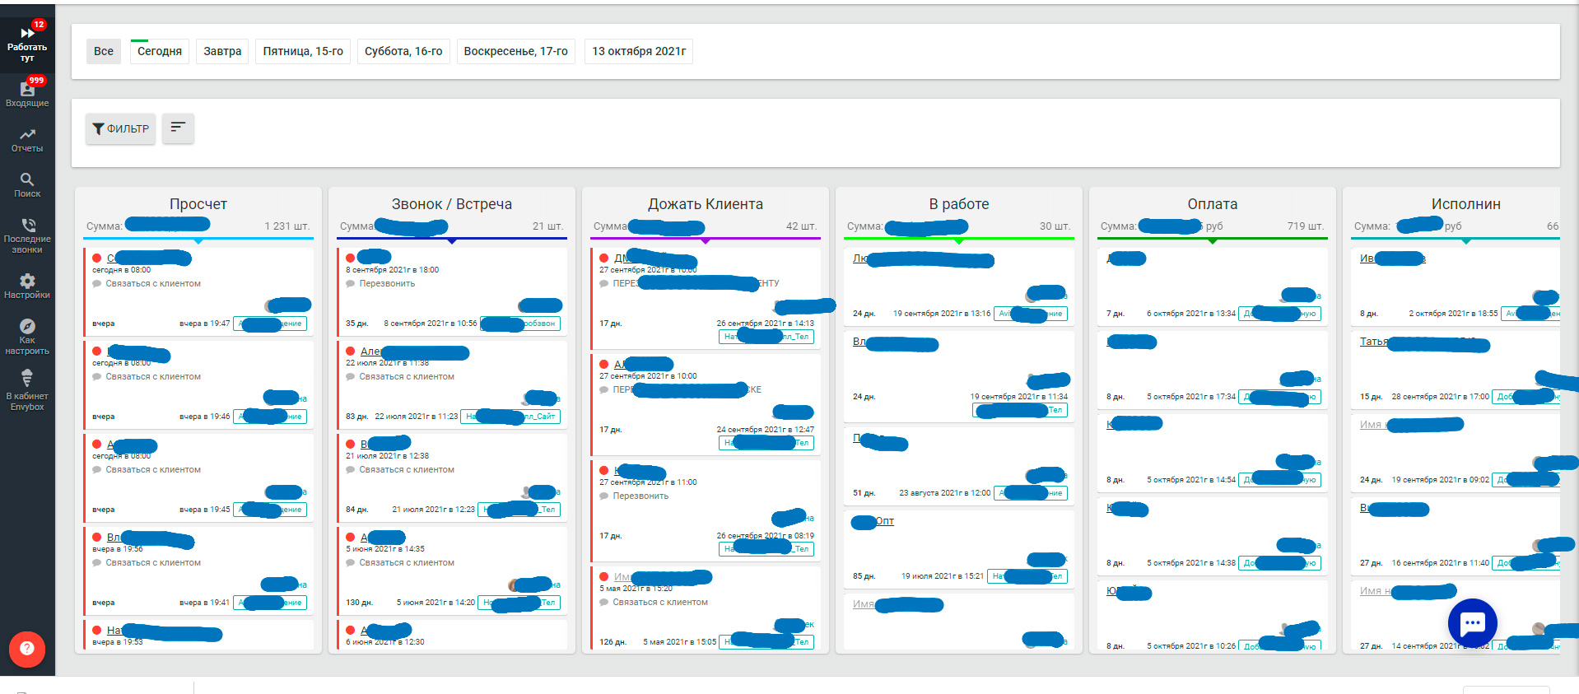Switch to the Сегодня tab
Image resolution: width=1579 pixels, height=694 pixels.
point(160,51)
